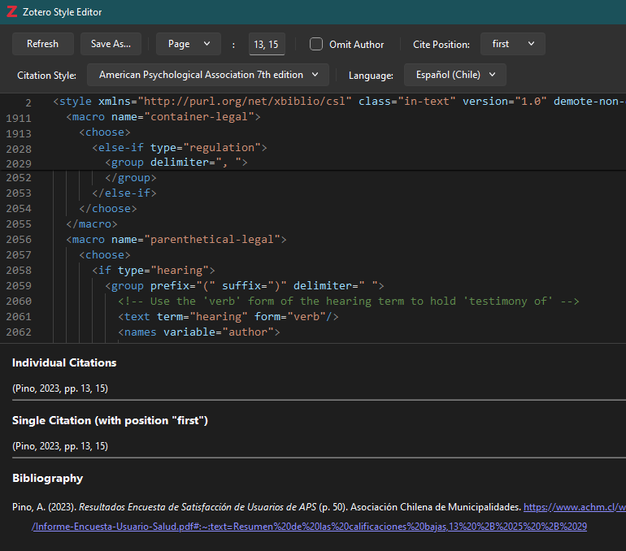Click the bibliography entry title Resultados Encuesta
The image size is (626, 551).
[198, 507]
